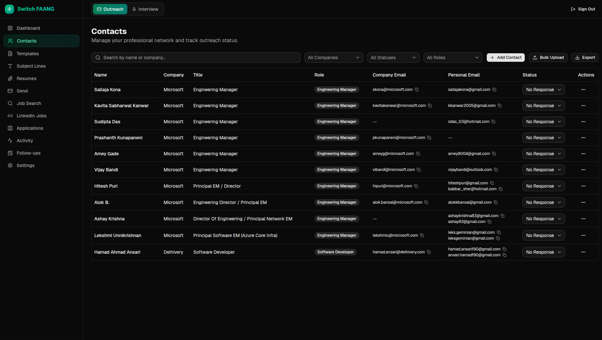Change status dropdown for Kavita Sabharwal Kanwar
Viewport: 602px width, 340px height.
point(543,106)
